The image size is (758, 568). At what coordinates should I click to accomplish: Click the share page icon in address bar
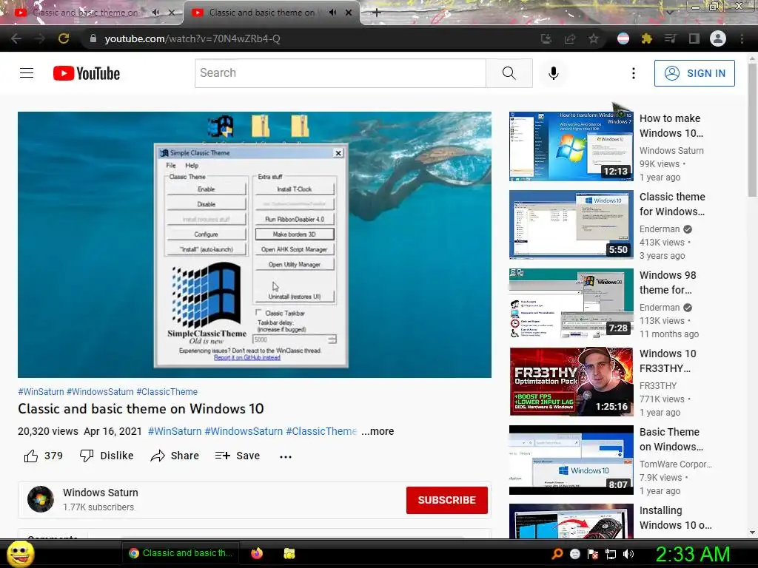tap(570, 38)
